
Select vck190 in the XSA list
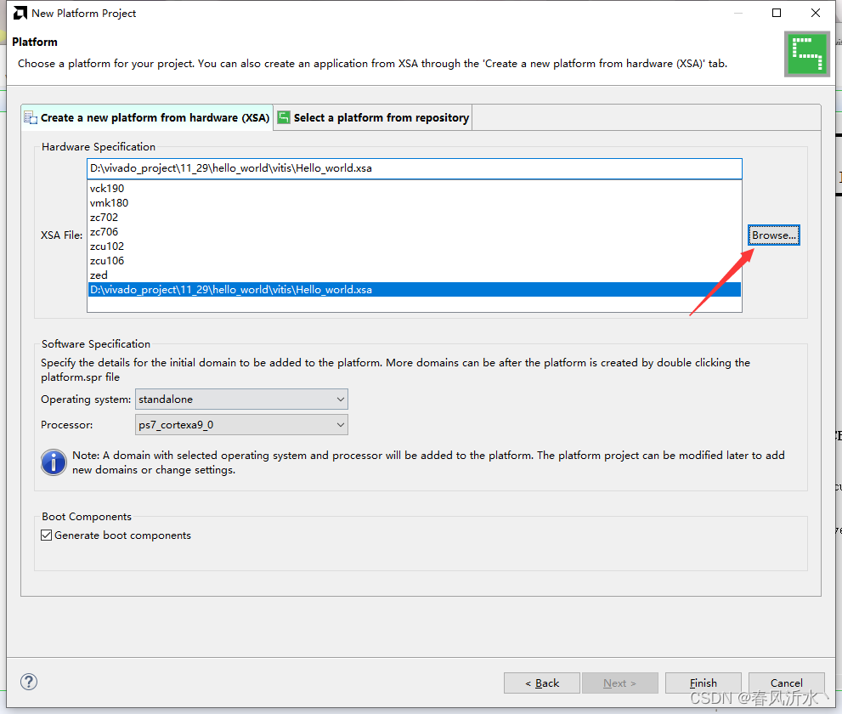coord(415,189)
